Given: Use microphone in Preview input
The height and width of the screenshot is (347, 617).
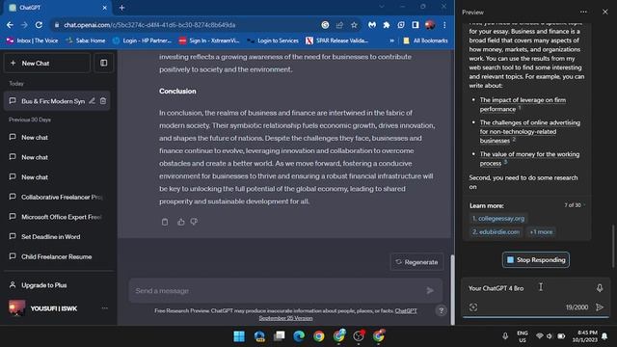Looking at the screenshot, I should 600,288.
